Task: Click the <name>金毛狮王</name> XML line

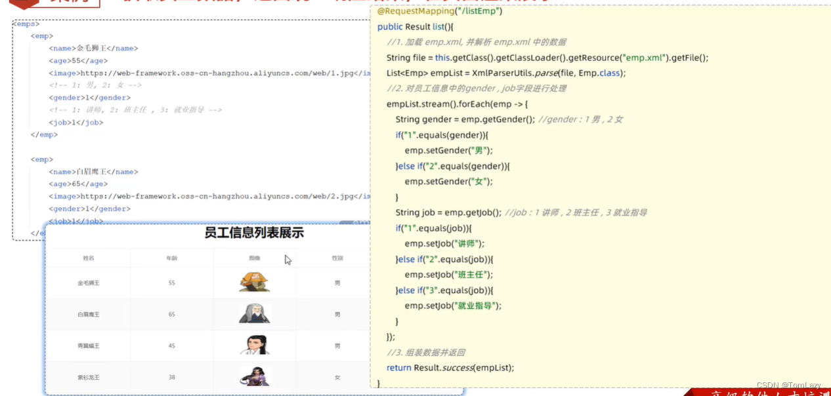Action: [x=93, y=49]
